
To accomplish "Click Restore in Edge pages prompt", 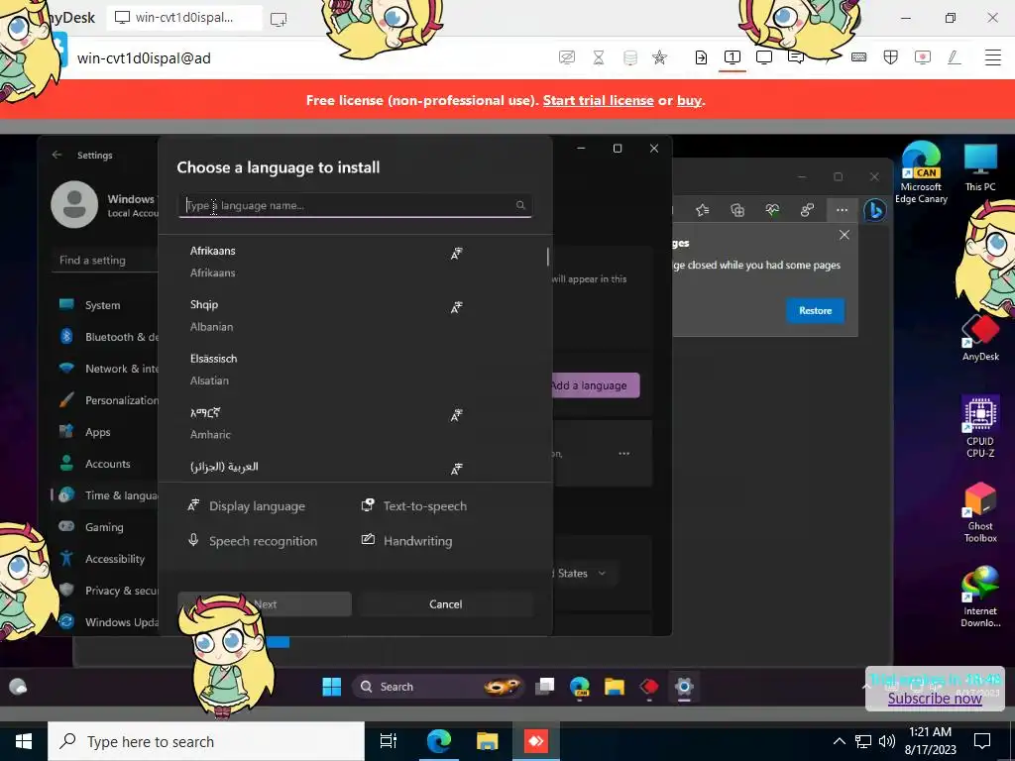I will (815, 310).
